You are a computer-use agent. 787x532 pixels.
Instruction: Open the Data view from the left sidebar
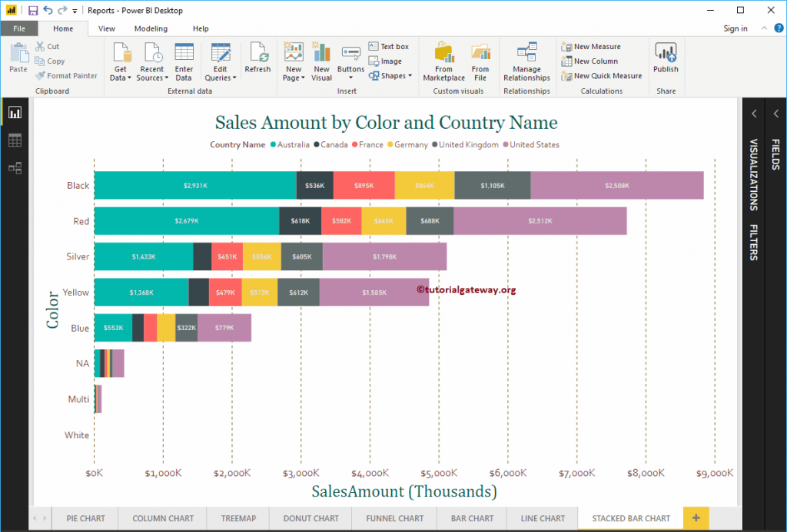(x=15, y=140)
